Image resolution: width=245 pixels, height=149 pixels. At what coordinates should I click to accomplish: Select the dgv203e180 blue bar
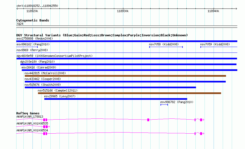(128, 64)
